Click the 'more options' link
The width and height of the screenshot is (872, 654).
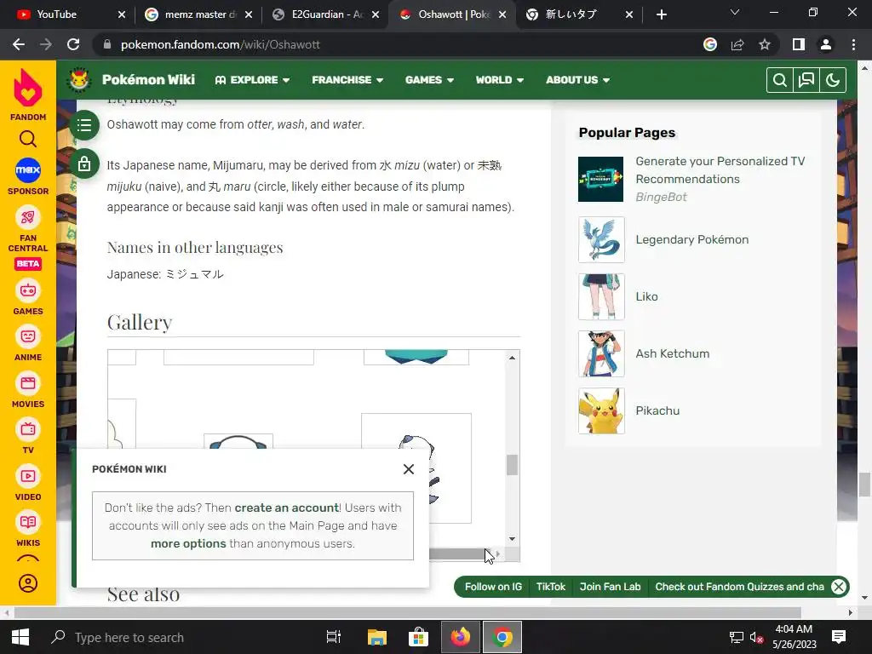[188, 543]
